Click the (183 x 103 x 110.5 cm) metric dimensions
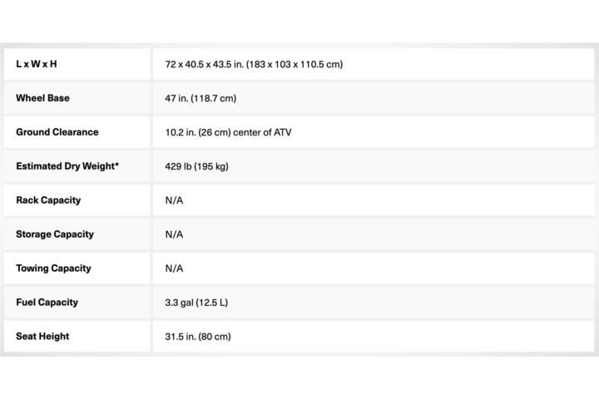This screenshot has width=599, height=399. coord(295,64)
